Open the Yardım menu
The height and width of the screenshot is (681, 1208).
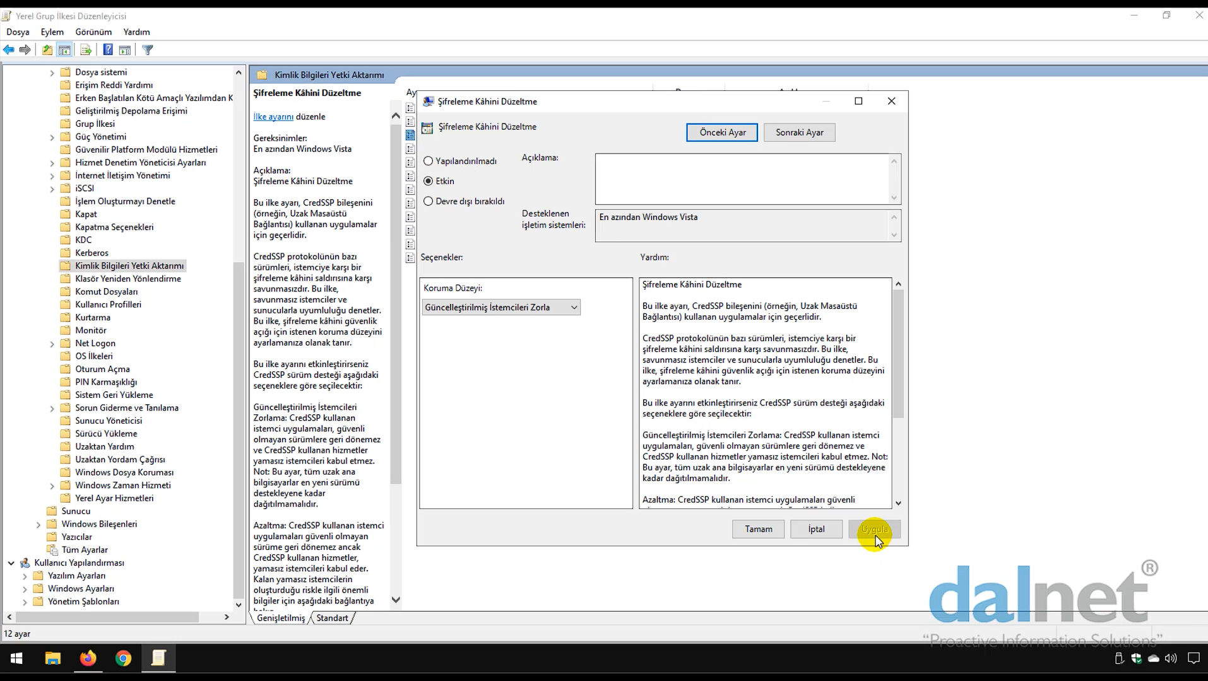click(x=136, y=32)
